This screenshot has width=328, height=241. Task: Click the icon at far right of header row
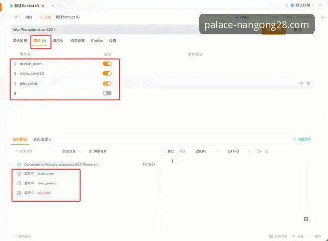(x=322, y=17)
